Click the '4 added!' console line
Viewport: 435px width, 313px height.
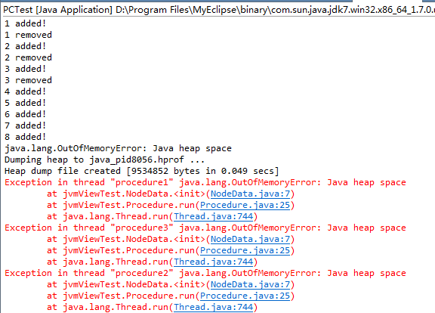click(25, 91)
